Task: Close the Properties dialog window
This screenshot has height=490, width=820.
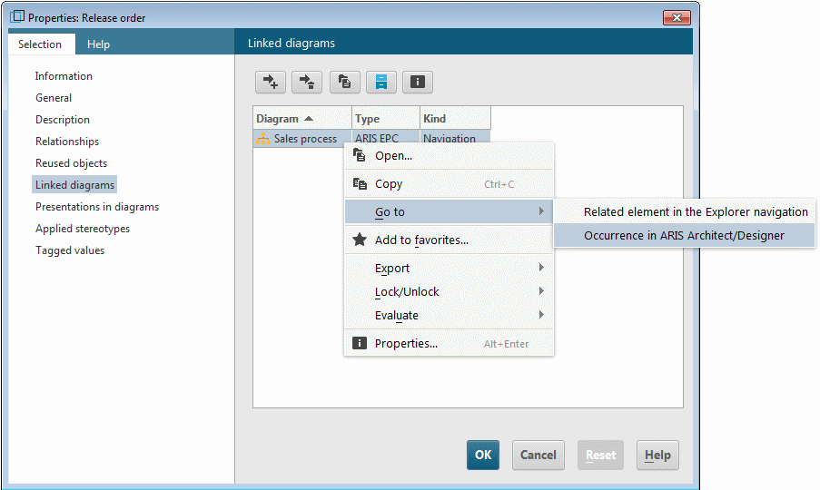Action: [x=677, y=17]
